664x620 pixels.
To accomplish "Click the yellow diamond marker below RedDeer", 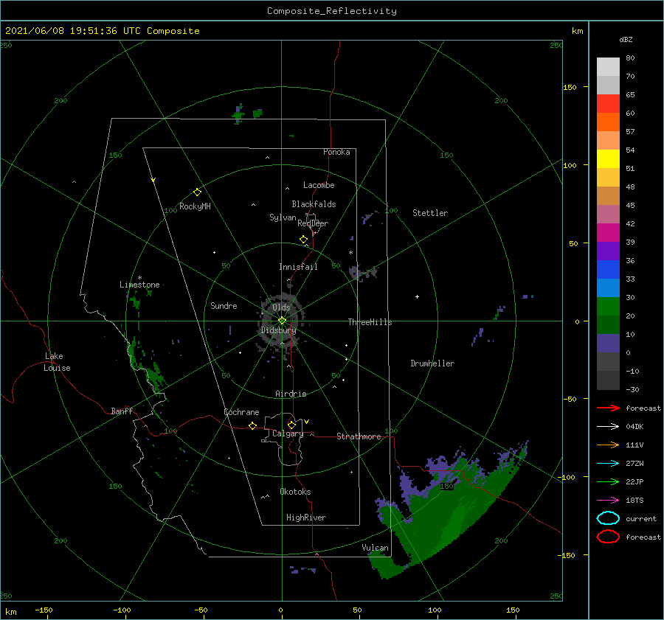I will [x=303, y=240].
